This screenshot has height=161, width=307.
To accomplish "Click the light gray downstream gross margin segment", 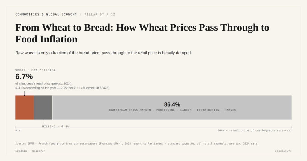I will [172, 107].
